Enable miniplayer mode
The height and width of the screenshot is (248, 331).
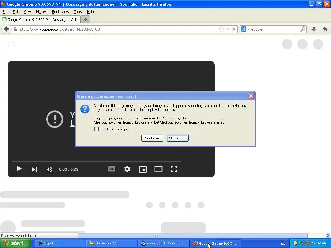coord(143,169)
